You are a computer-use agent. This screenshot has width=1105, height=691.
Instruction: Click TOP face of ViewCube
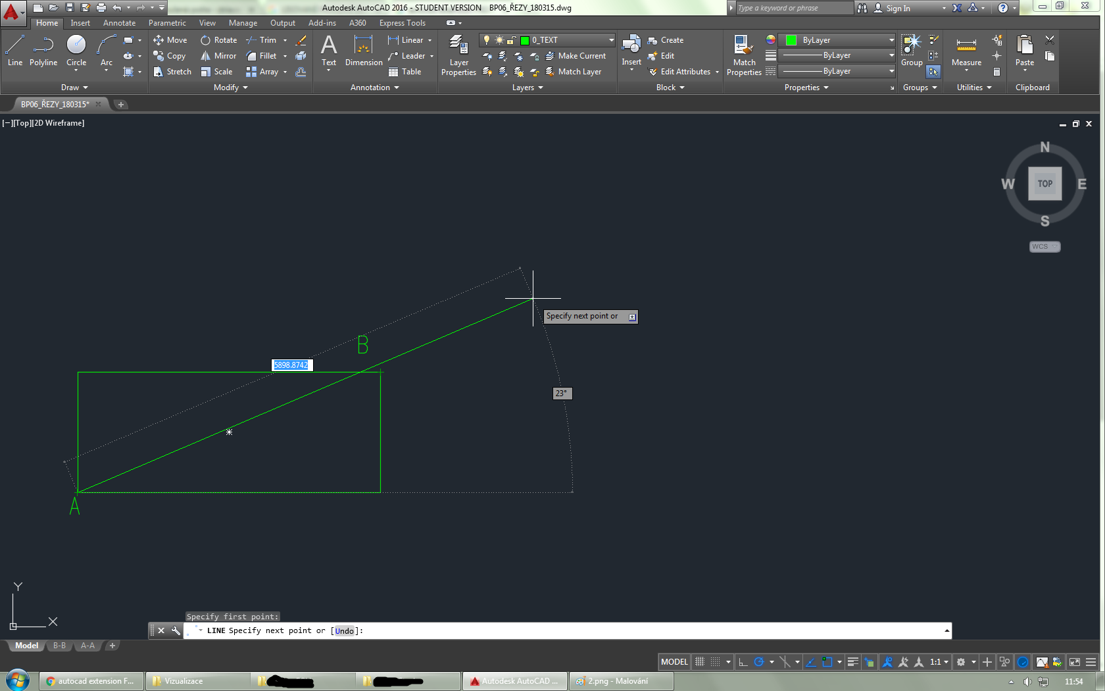pyautogui.click(x=1045, y=184)
